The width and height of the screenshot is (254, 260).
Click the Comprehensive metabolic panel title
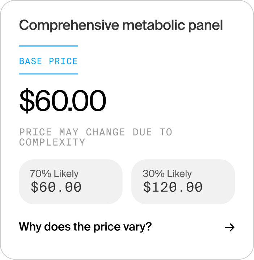pyautogui.click(x=121, y=25)
